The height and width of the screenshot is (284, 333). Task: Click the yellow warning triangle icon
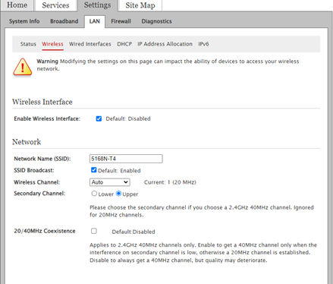(x=23, y=67)
